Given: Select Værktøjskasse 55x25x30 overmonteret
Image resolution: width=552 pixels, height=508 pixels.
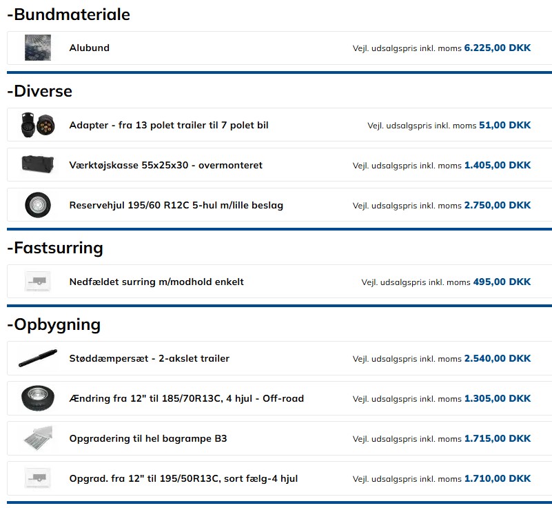Looking at the screenshot, I should point(165,165).
